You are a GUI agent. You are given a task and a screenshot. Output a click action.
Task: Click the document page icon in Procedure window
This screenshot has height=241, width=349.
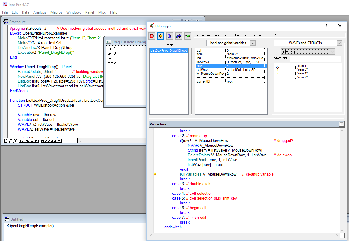point(6,141)
